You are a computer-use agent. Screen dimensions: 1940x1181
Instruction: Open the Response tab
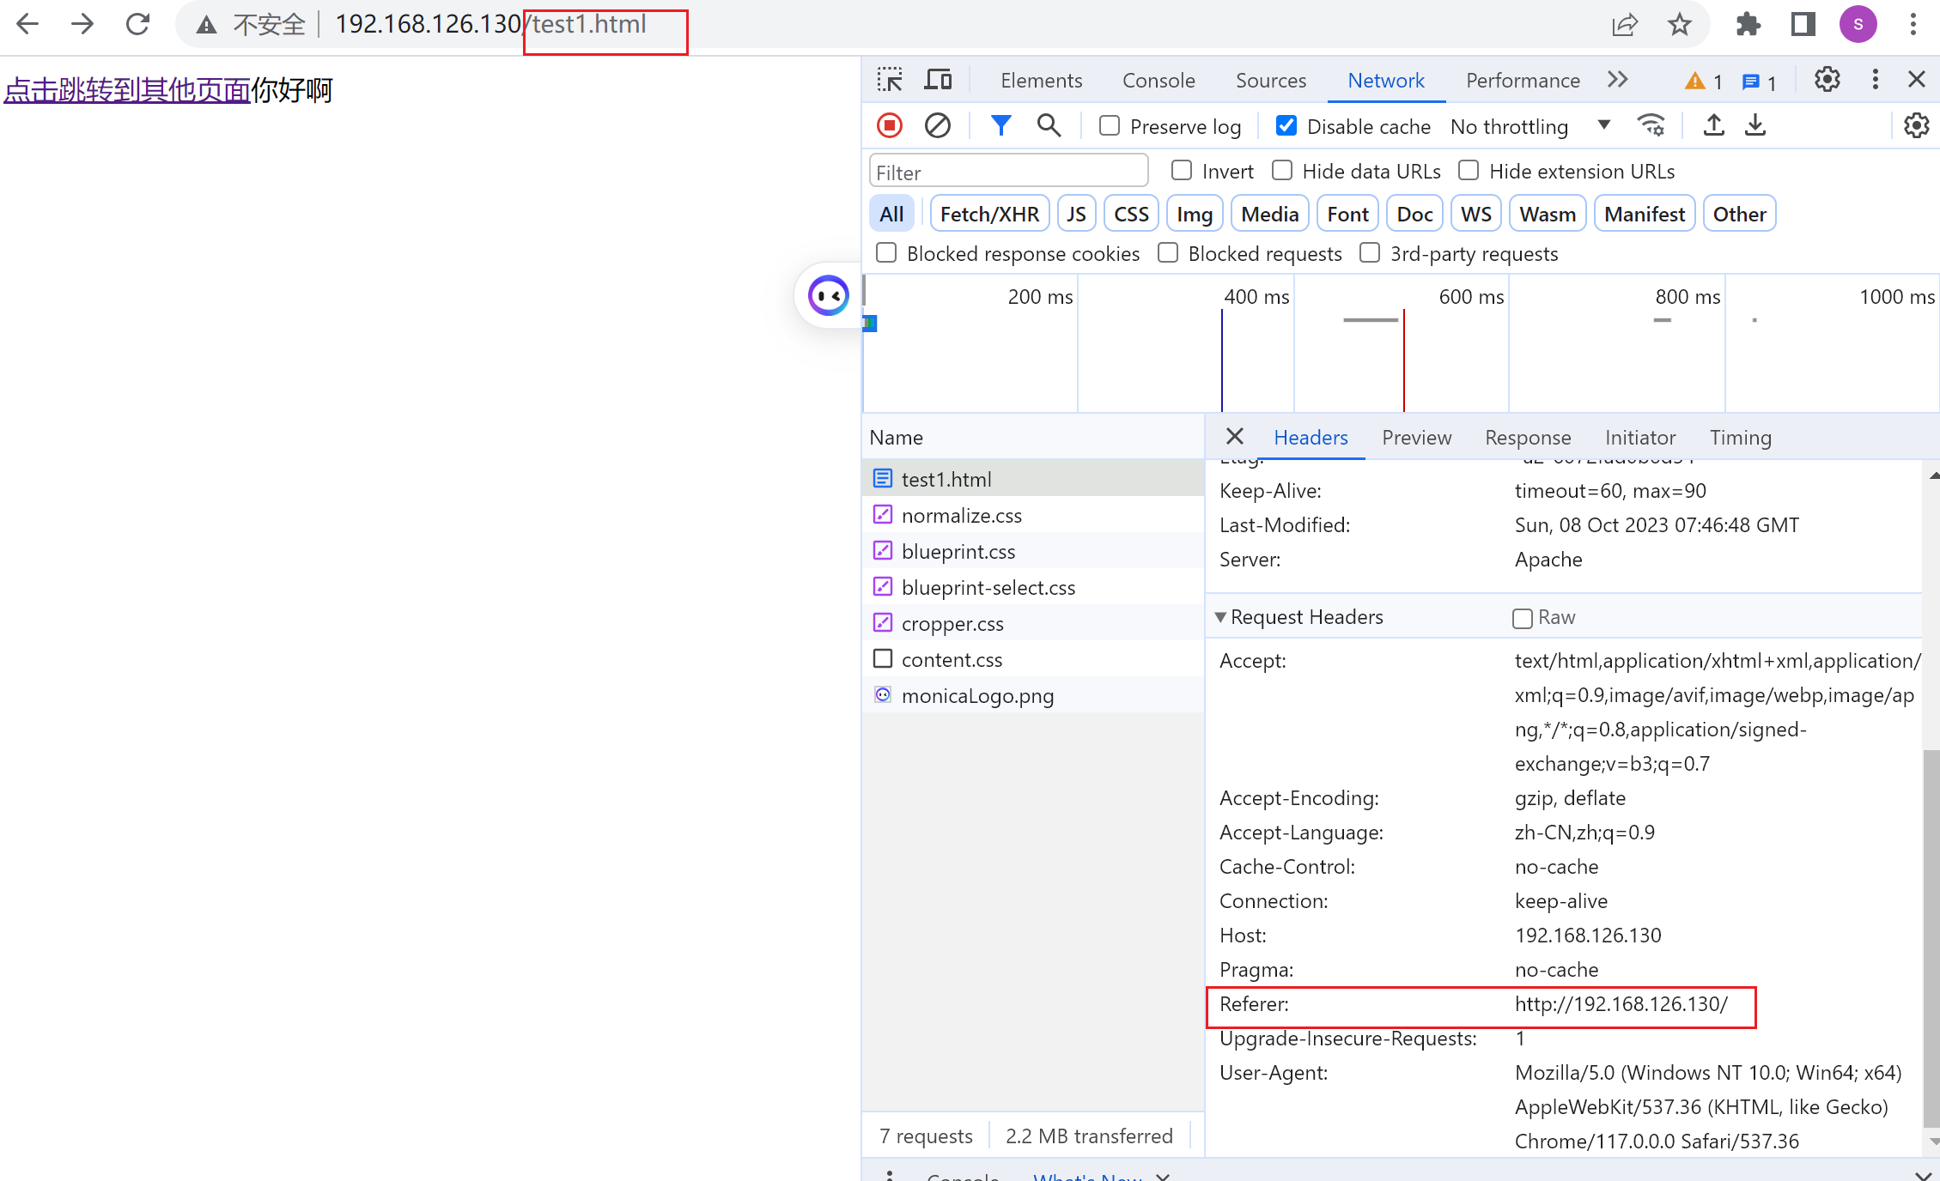point(1528,438)
